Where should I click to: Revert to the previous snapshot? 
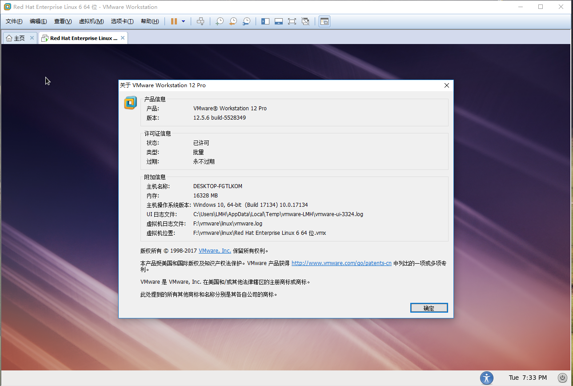click(233, 21)
